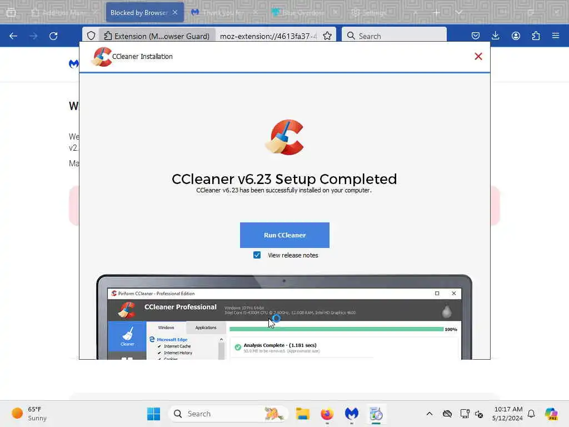Click the CCleaner logo in installer title bar

click(x=102, y=57)
